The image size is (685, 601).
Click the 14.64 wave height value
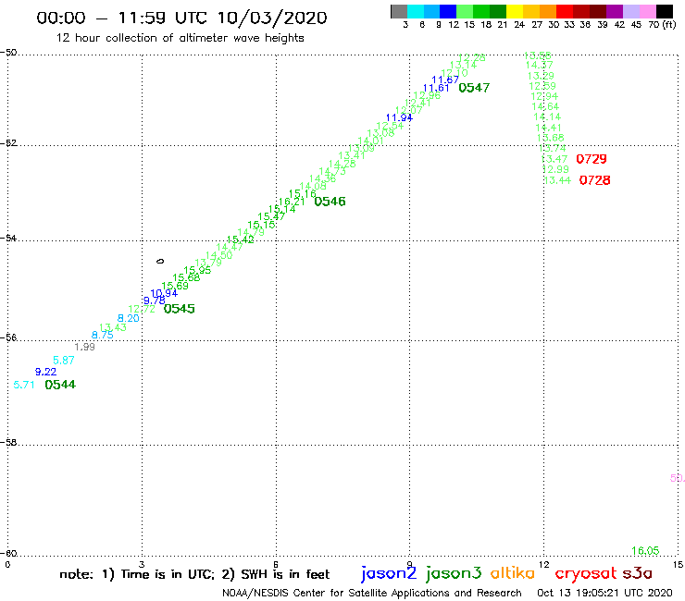coord(545,106)
